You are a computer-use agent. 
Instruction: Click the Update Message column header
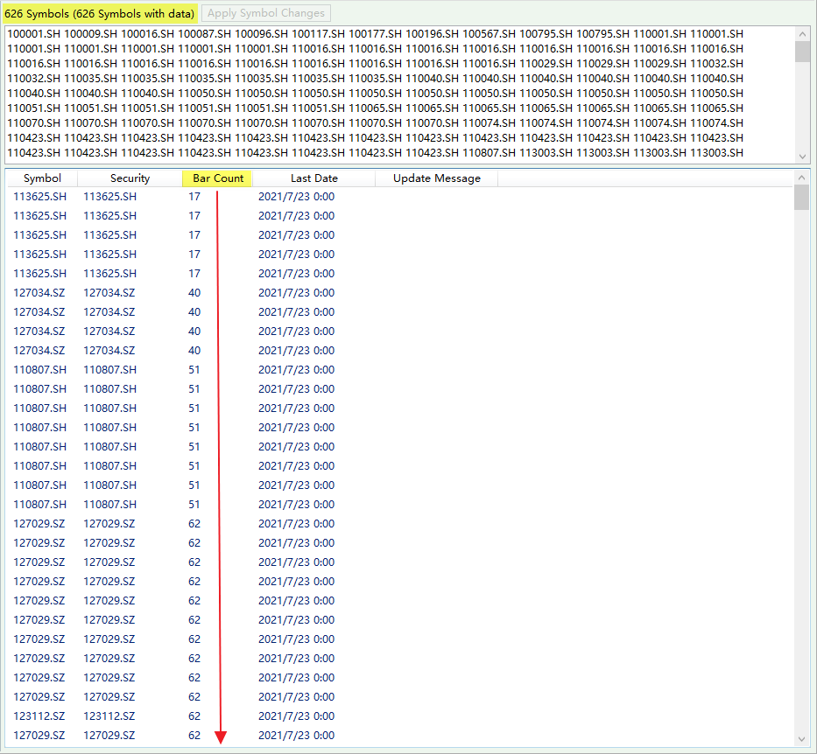click(436, 178)
